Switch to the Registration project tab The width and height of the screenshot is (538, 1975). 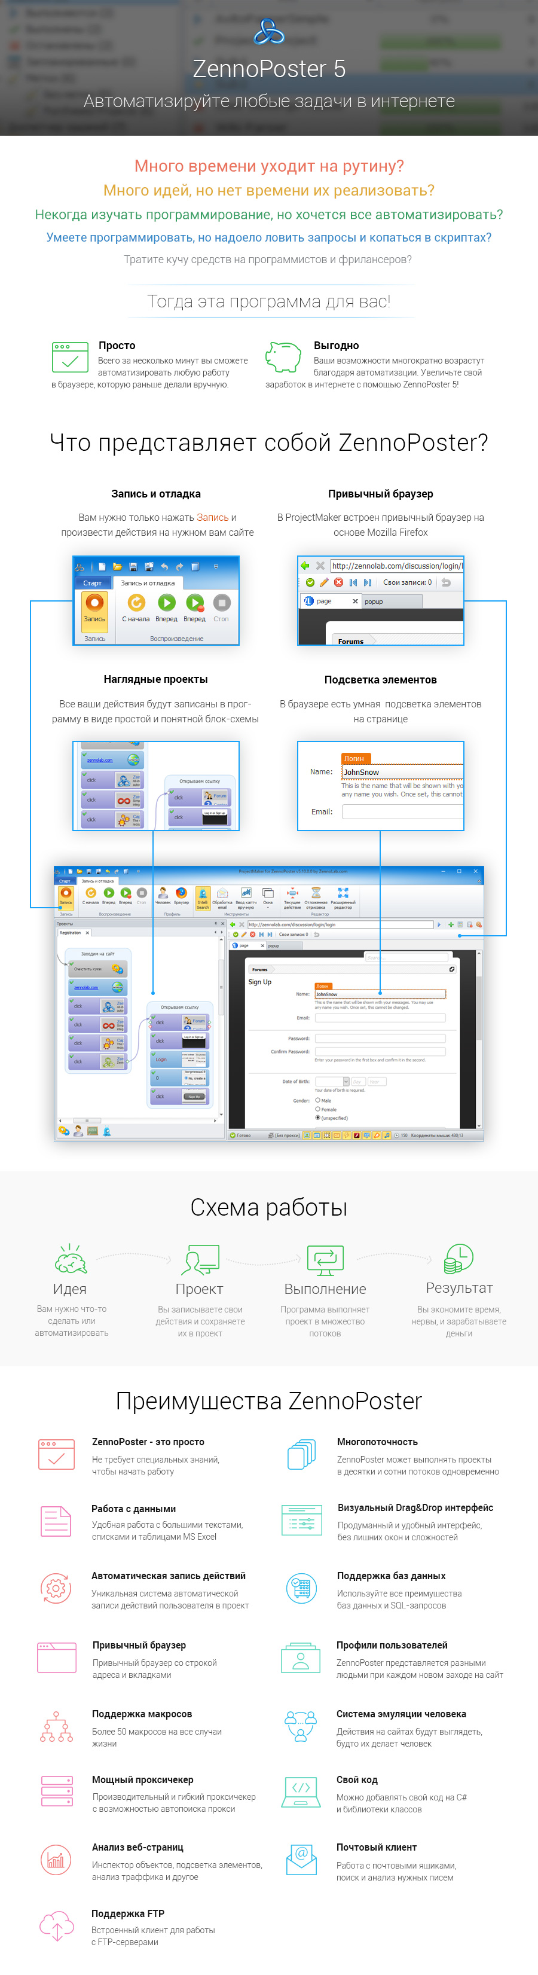pyautogui.click(x=71, y=933)
